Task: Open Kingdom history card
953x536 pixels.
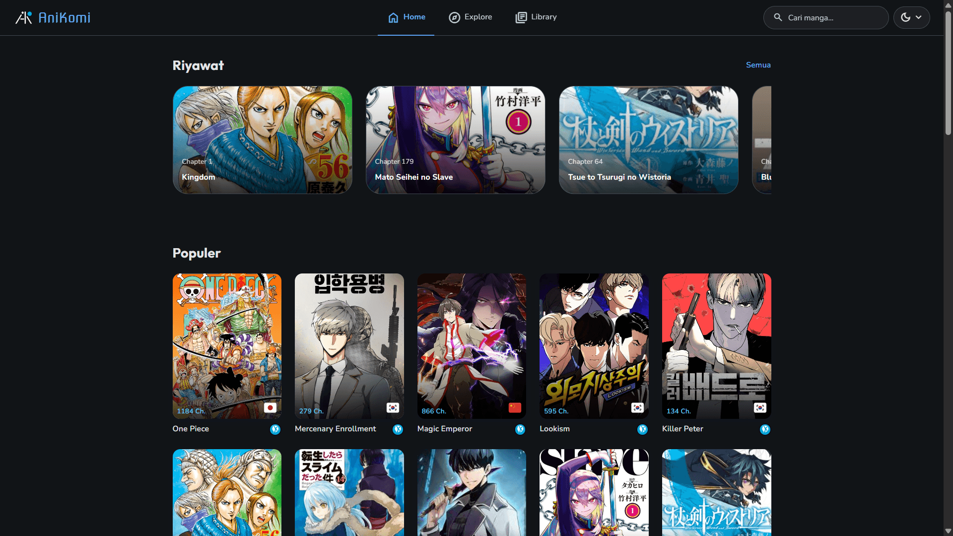Action: pyautogui.click(x=262, y=140)
